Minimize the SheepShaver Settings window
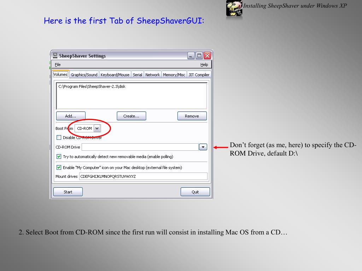 [x=191, y=55]
